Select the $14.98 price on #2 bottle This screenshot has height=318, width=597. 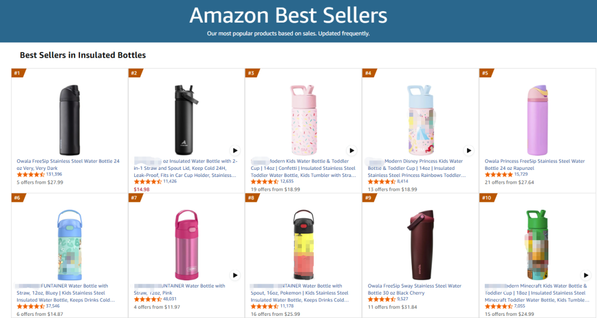[142, 189]
